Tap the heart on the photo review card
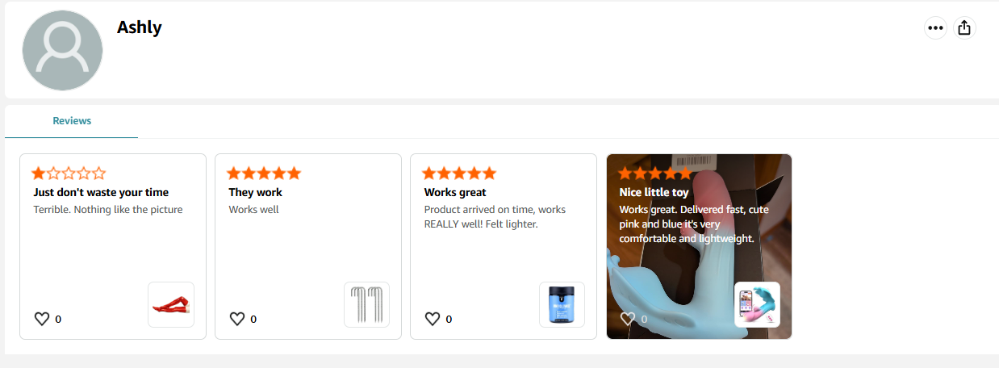Screen dimensions: 999x368 click(628, 319)
